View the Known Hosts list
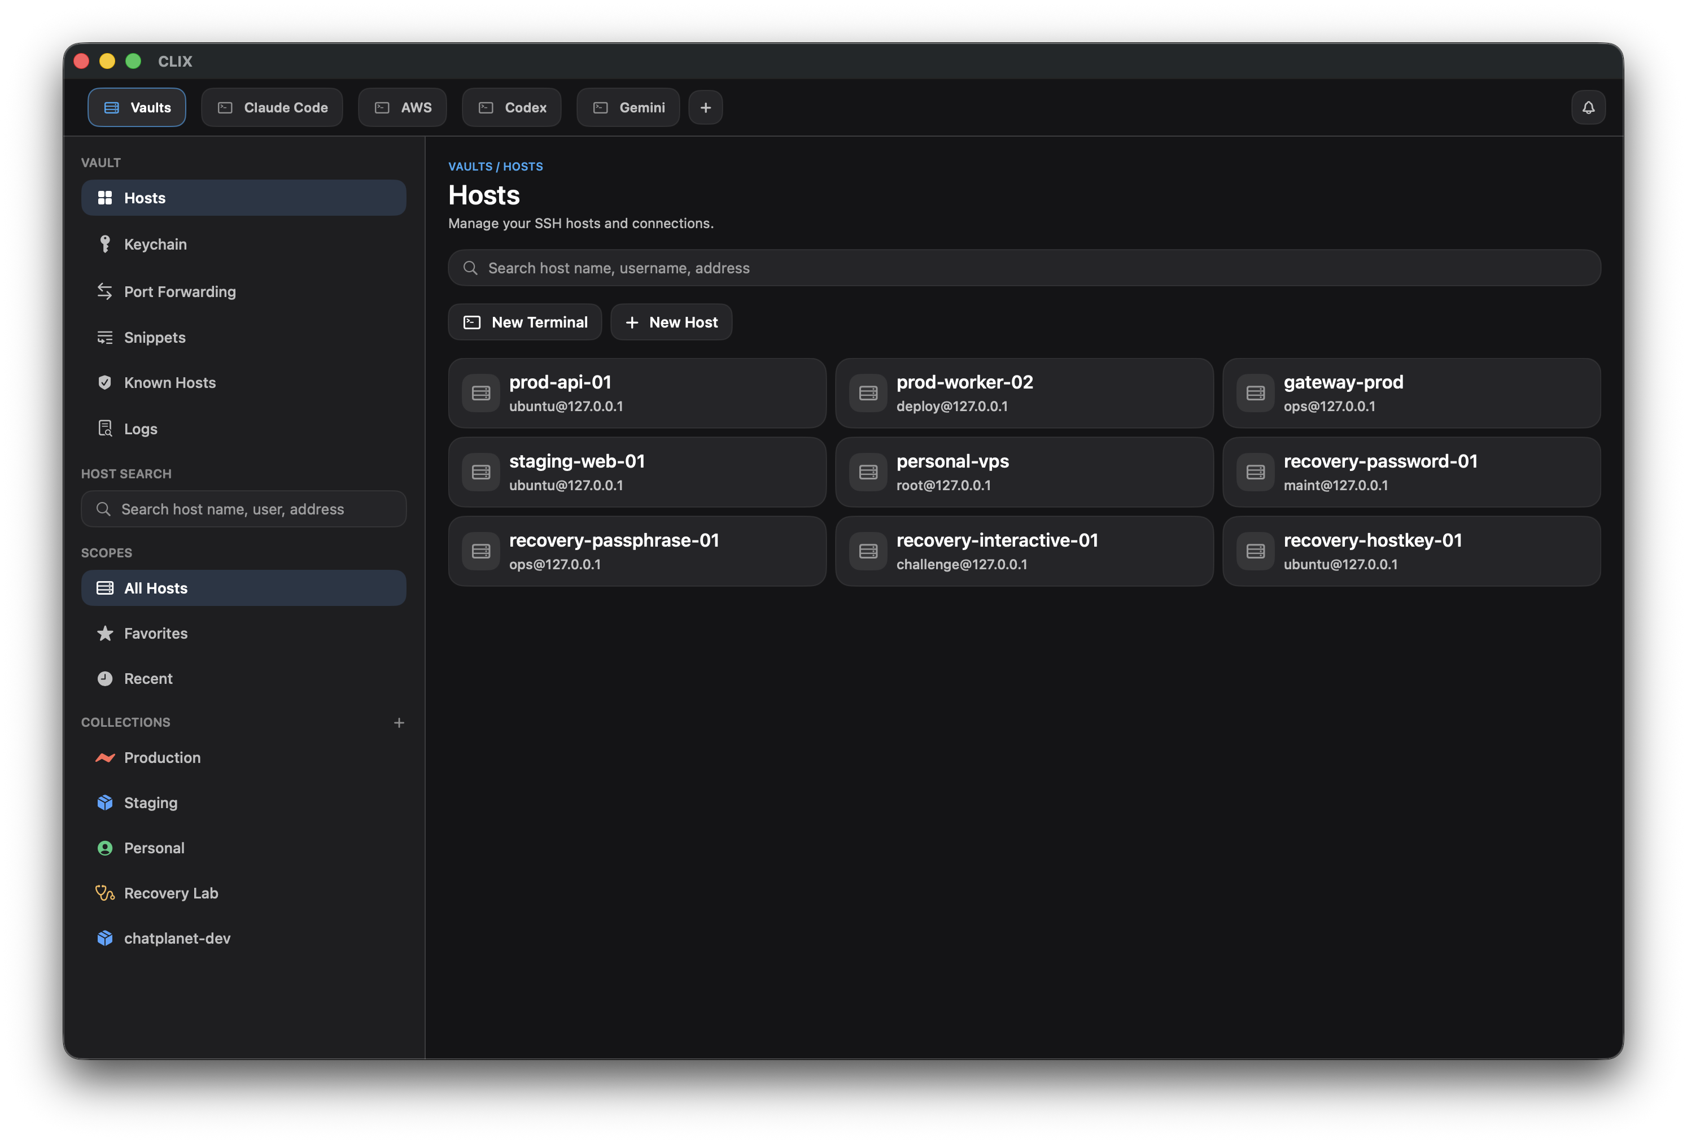Viewport: 1687px width, 1143px height. pos(170,382)
